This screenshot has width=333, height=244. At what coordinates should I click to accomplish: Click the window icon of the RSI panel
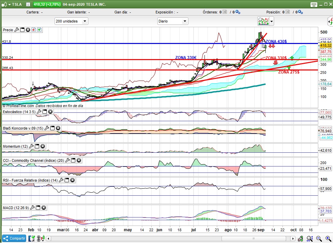pos(67,180)
